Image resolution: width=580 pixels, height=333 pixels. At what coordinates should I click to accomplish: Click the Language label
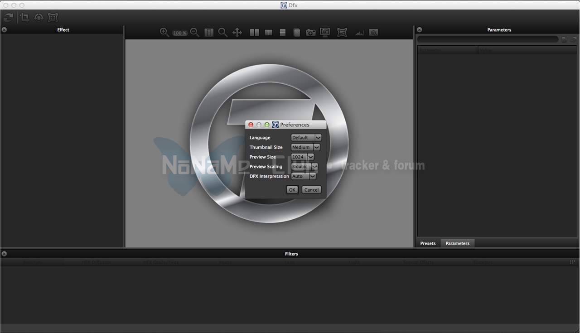260,138
